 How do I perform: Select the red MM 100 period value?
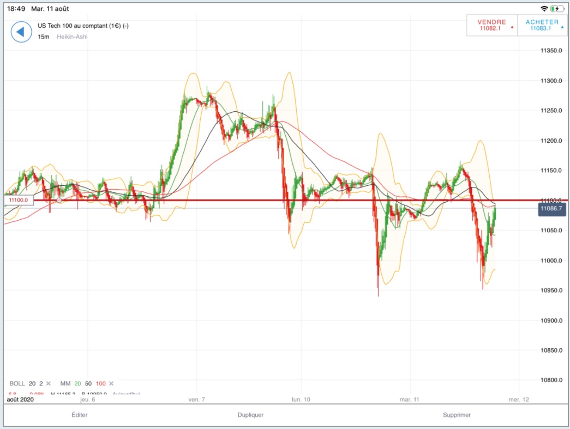point(100,383)
